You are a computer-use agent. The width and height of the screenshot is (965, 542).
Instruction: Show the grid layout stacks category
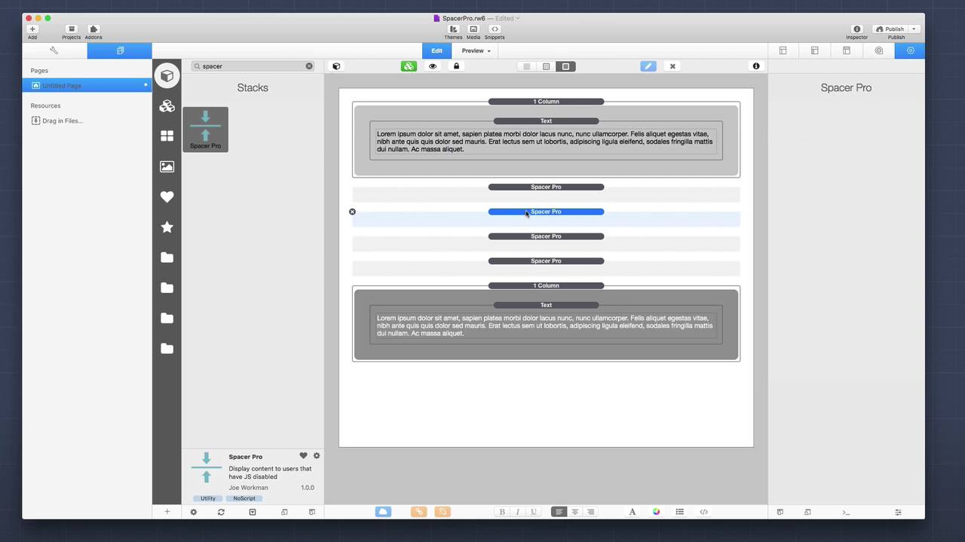167,136
